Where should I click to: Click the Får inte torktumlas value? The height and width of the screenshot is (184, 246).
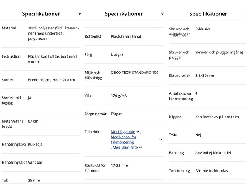click(211, 171)
